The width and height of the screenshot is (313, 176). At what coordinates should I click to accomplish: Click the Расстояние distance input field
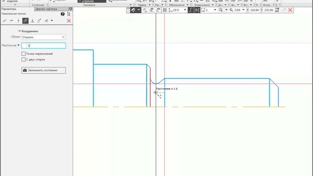click(44, 45)
